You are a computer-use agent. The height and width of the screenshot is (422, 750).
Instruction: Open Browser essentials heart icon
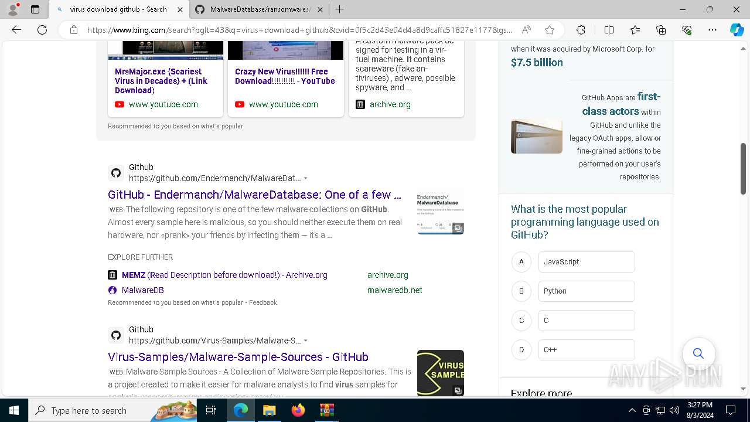(687, 30)
